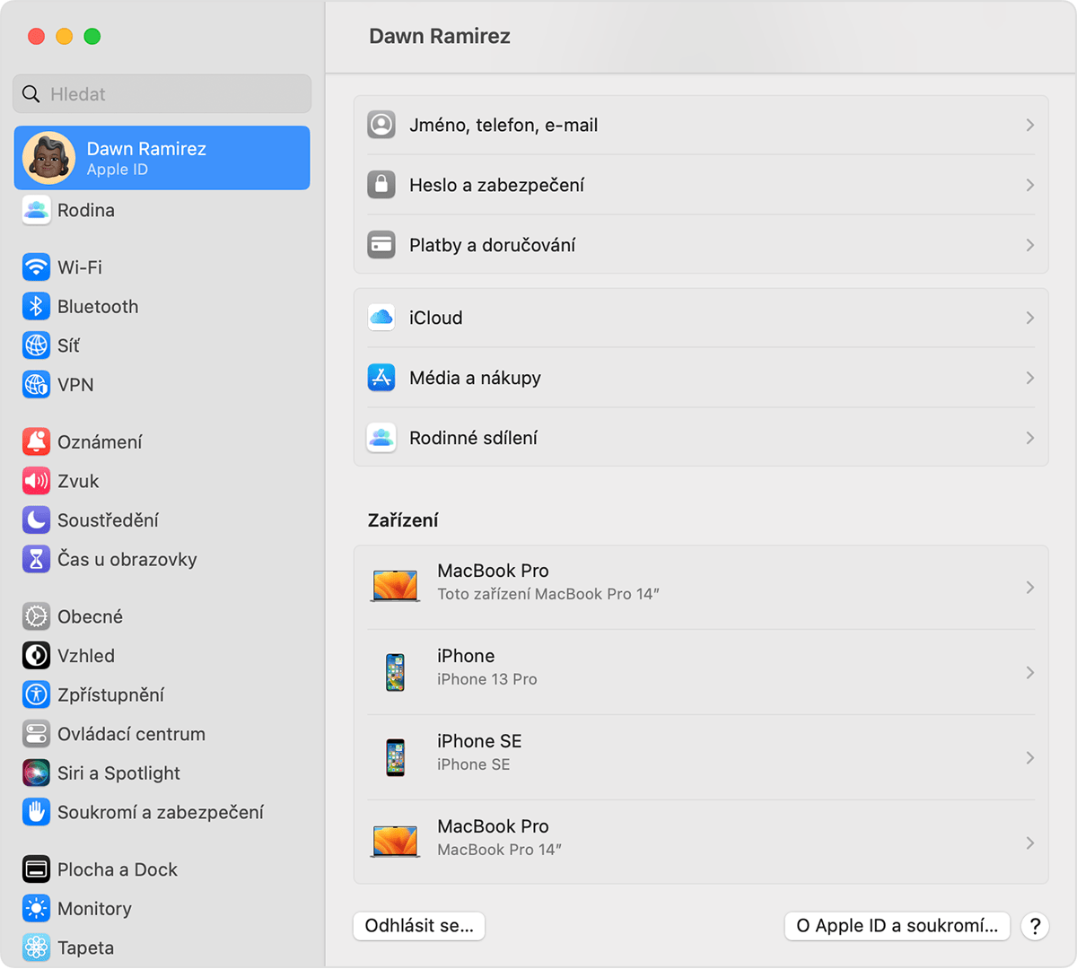This screenshot has width=1077, height=969.
Task: Select Siri a Spotlight icon
Action: tap(36, 773)
